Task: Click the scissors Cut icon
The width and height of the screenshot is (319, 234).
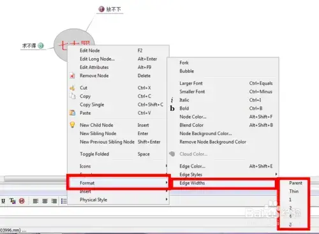Action: click(72, 88)
